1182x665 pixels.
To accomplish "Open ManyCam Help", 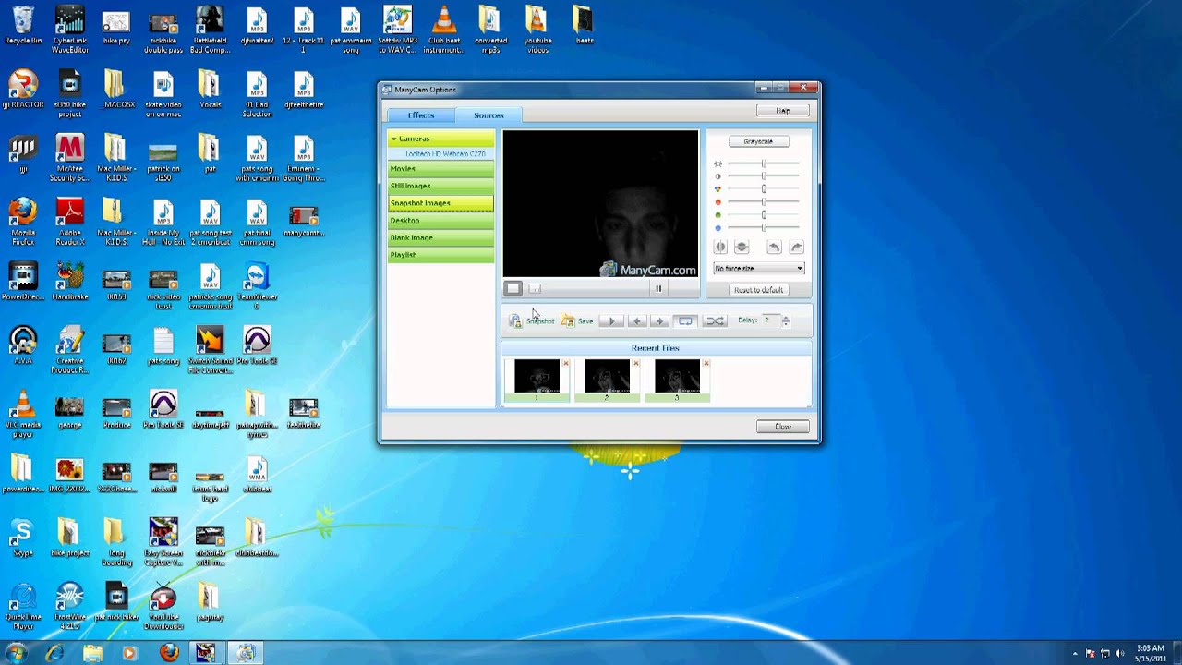I will (783, 110).
